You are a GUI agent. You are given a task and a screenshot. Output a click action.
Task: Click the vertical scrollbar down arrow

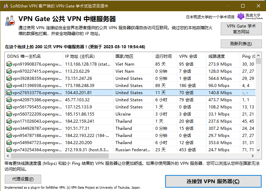click(x=259, y=150)
